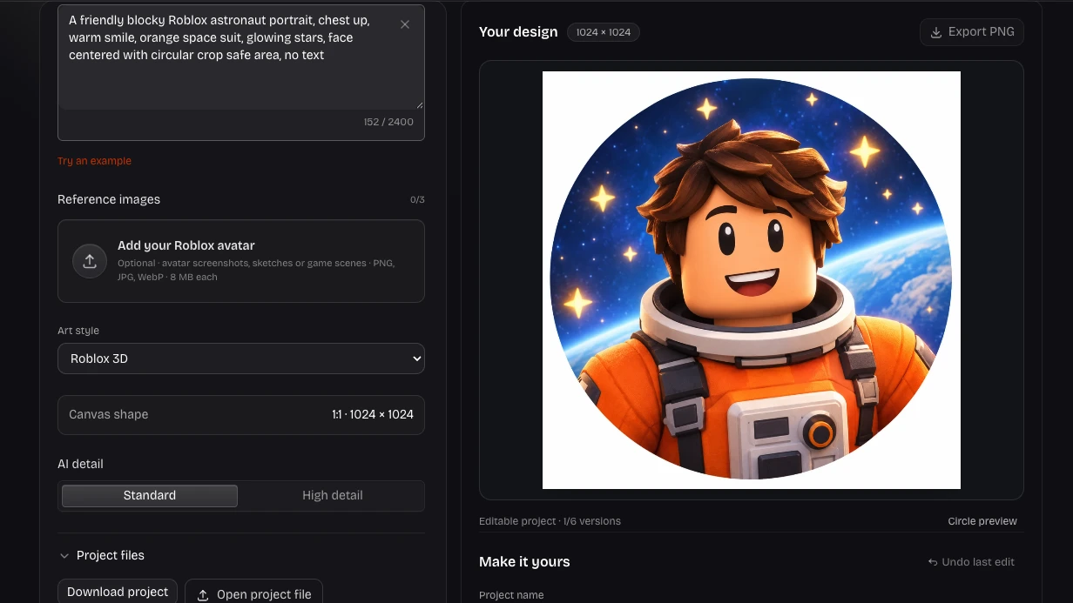
Task: Click the undo arrow icon beside Undo last edit
Action: 933,562
